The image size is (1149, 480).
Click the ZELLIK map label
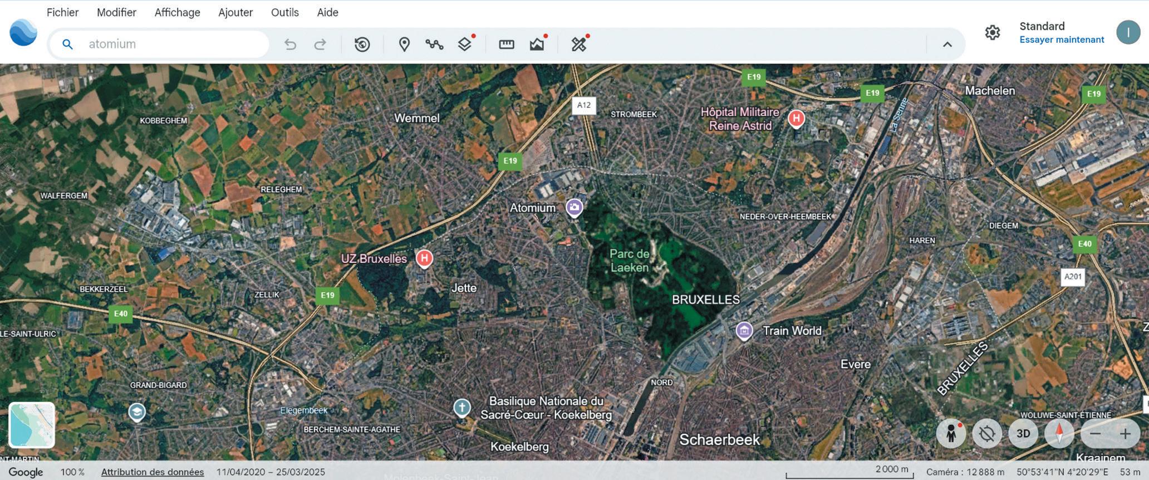click(x=267, y=295)
